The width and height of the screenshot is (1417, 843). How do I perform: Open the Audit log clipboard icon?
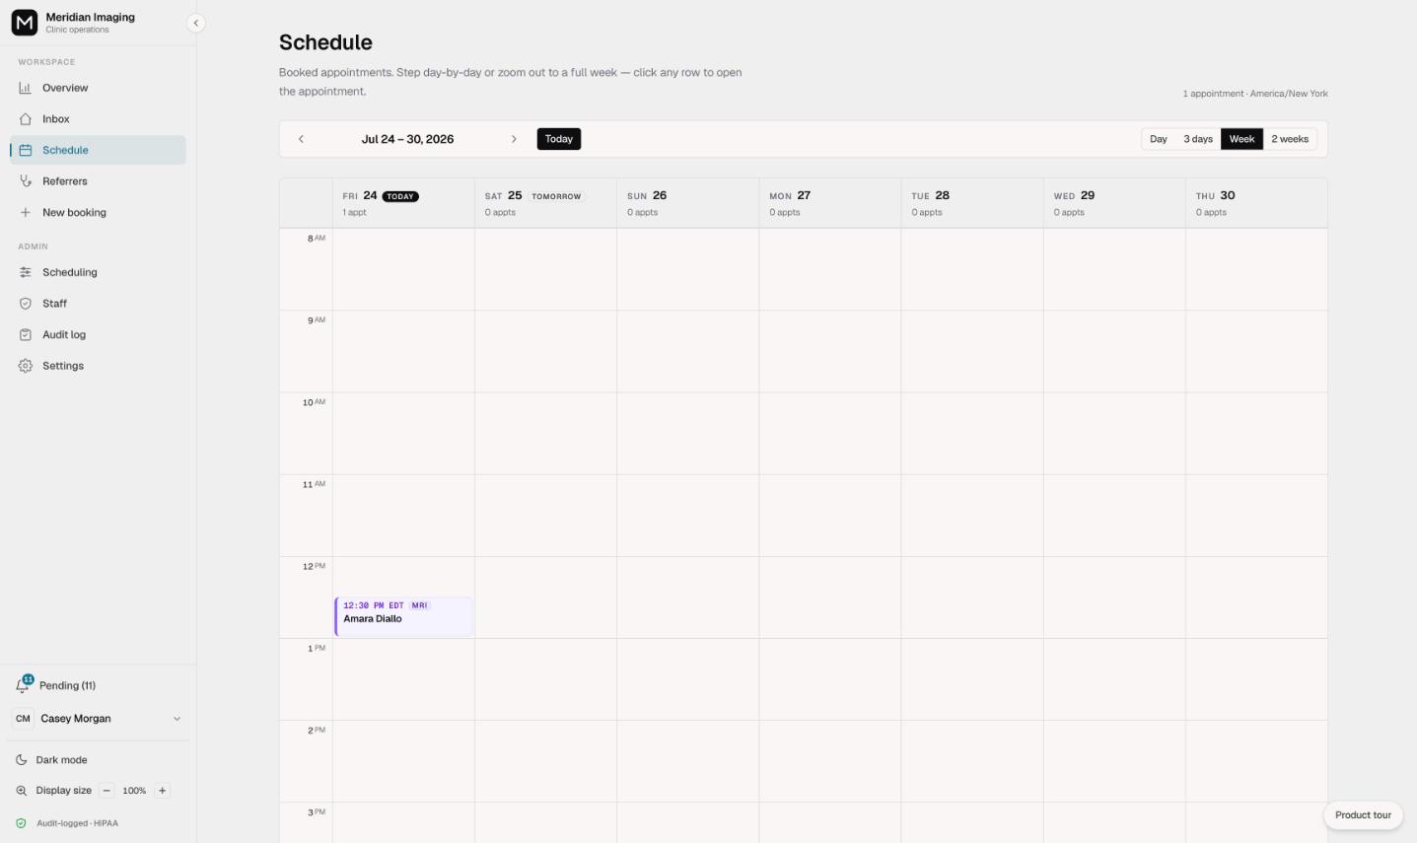point(26,335)
